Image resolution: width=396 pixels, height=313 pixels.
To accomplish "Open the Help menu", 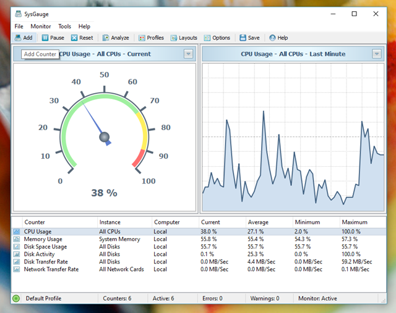I will (x=84, y=26).
